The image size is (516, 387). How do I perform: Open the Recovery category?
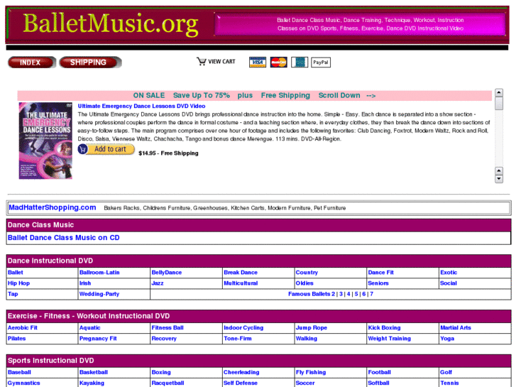tap(164, 339)
